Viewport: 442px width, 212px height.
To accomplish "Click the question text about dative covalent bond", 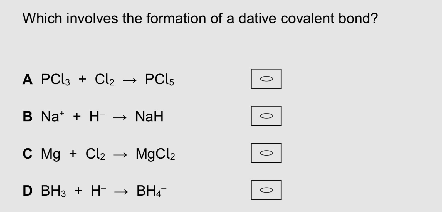I will (x=200, y=19).
